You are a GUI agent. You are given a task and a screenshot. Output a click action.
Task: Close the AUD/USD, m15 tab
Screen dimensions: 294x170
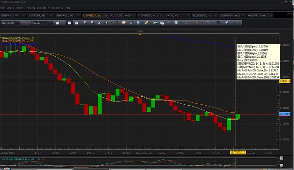(x=134, y=15)
